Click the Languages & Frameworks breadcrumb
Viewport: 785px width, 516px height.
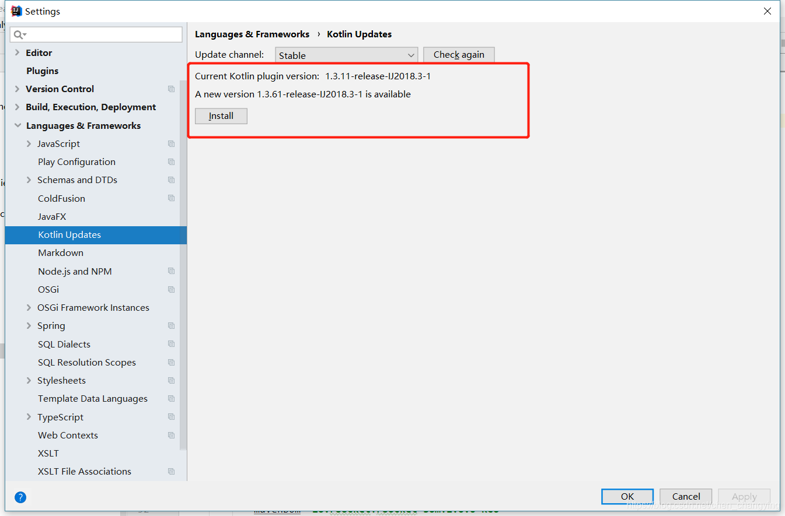pyautogui.click(x=252, y=34)
